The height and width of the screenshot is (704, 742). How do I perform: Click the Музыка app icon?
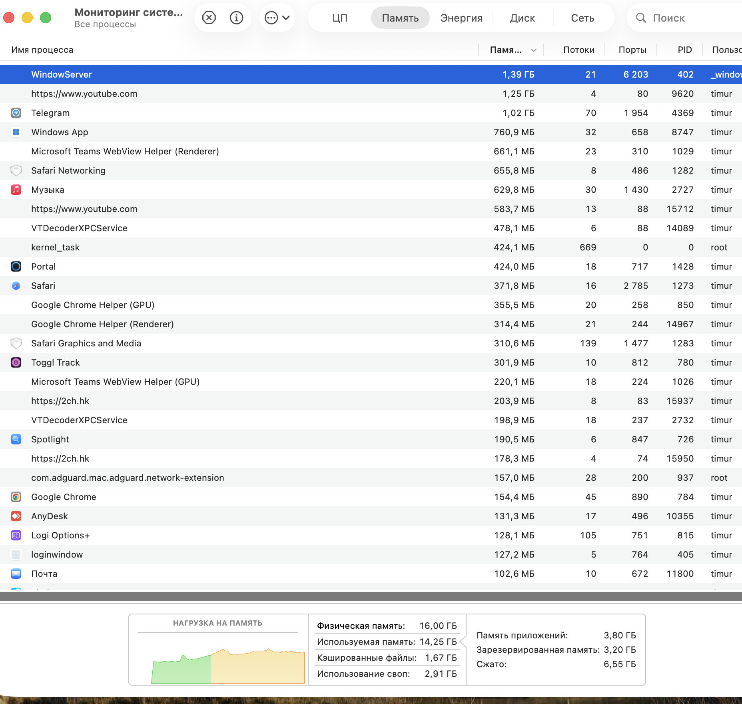(16, 190)
